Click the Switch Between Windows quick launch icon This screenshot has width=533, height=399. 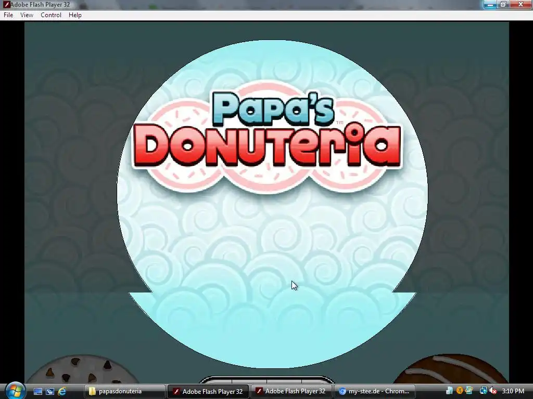pos(50,391)
